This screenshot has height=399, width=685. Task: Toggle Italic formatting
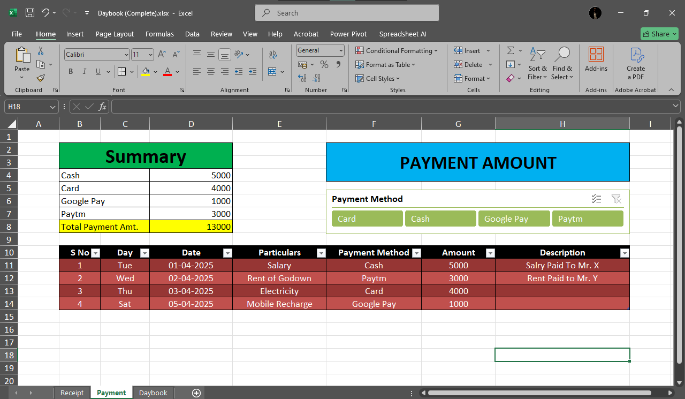[85, 72]
